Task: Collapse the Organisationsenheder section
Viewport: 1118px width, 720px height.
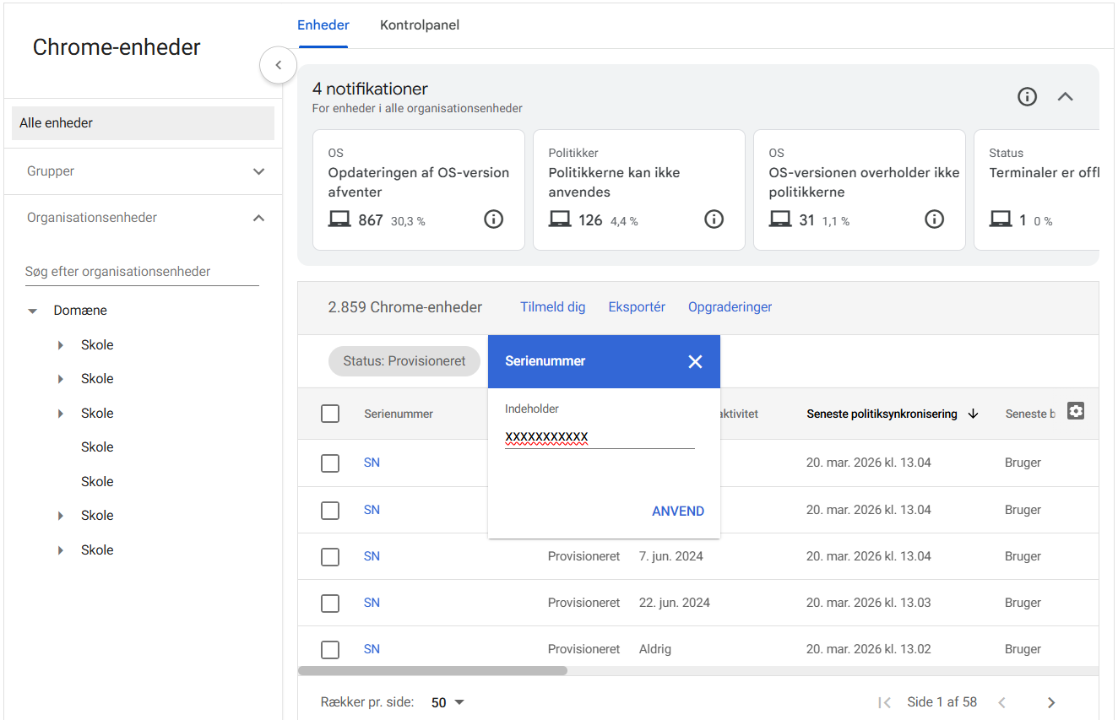Action: coord(258,218)
